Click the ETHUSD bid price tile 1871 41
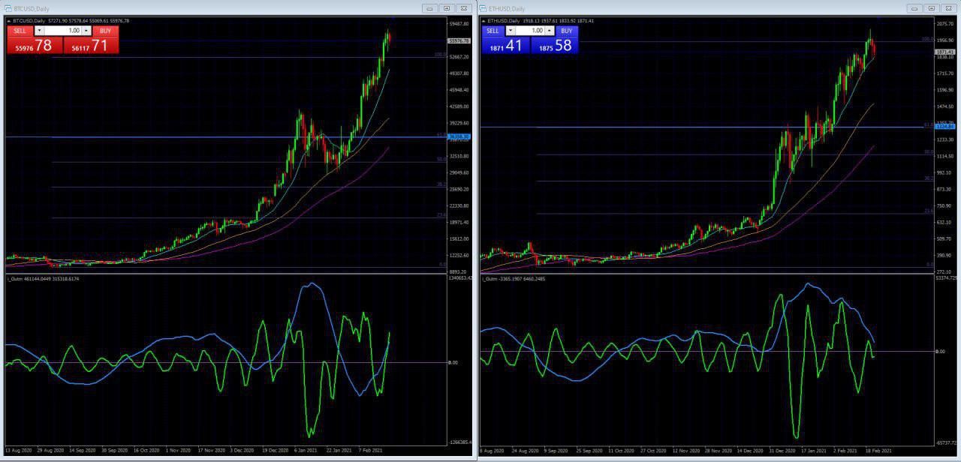 point(505,46)
